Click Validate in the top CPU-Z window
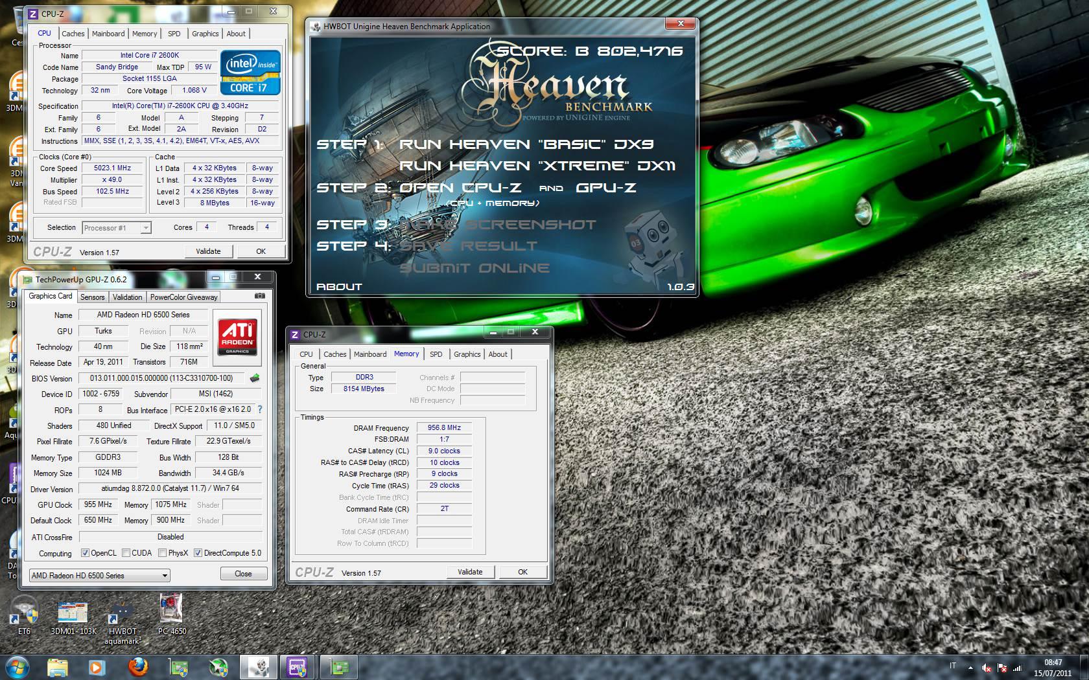Viewport: 1089px width, 680px height. pyautogui.click(x=208, y=251)
